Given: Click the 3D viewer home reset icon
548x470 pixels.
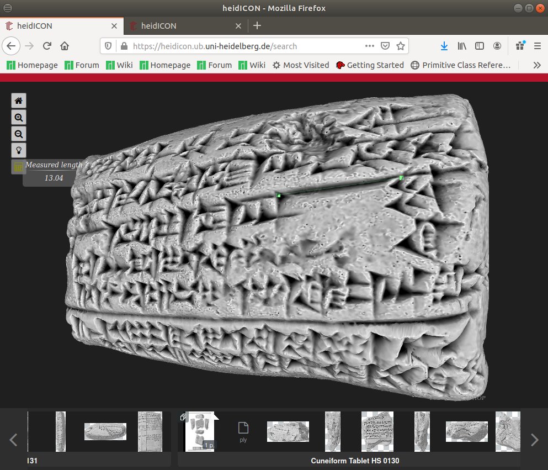Looking at the screenshot, I should [19, 101].
